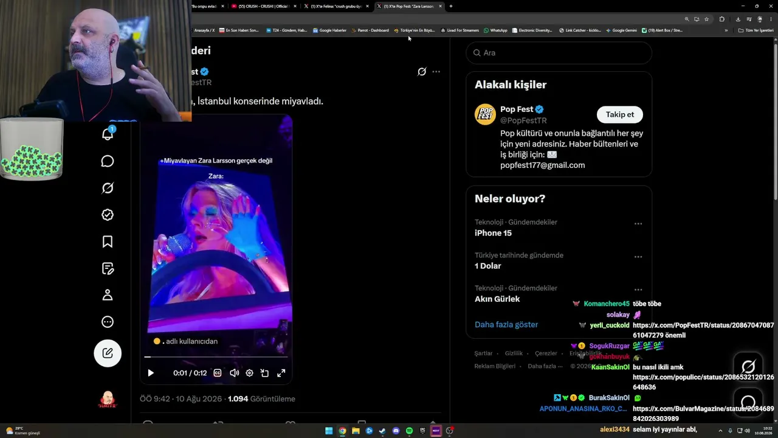This screenshot has width=778, height=438.
Task: Open 'Anasayfa / X' bookmark
Action: click(x=204, y=30)
